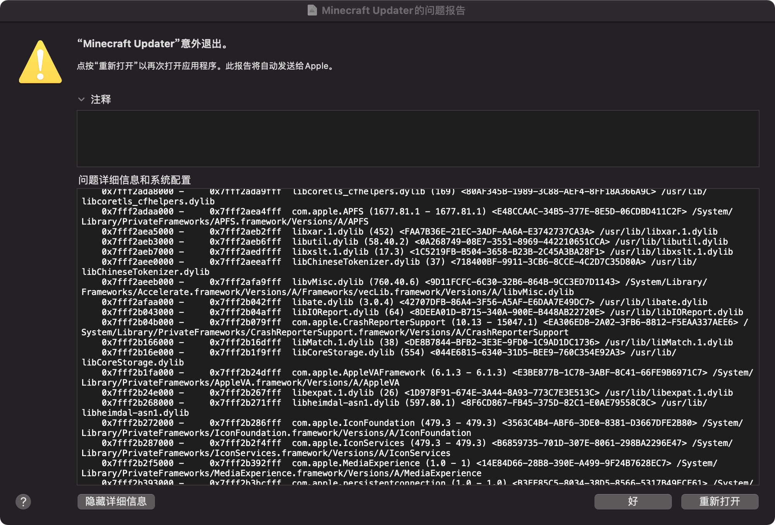The width and height of the screenshot is (775, 525).
Task: Click the explanatory text mentioning Apple
Action: (205, 66)
